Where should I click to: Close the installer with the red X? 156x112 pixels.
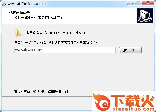(x=148, y=3)
